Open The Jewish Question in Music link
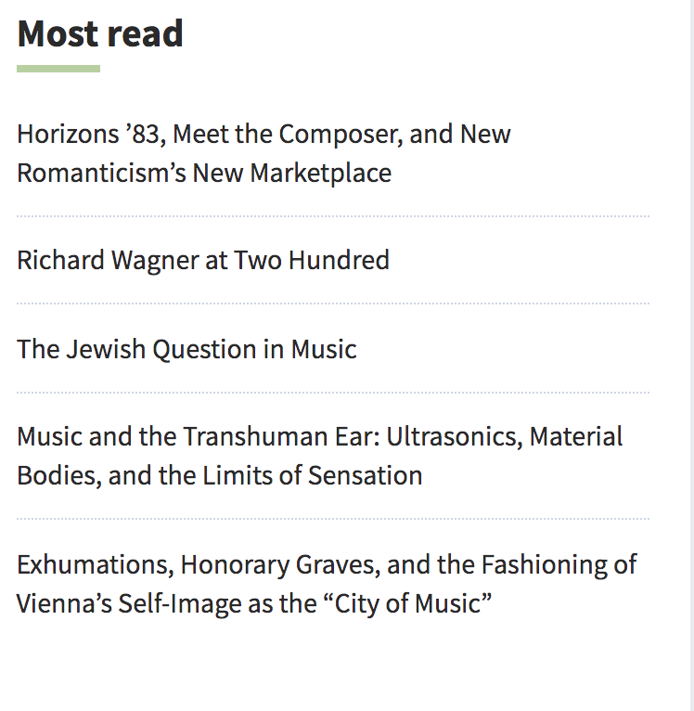The height and width of the screenshot is (711, 694). (186, 350)
